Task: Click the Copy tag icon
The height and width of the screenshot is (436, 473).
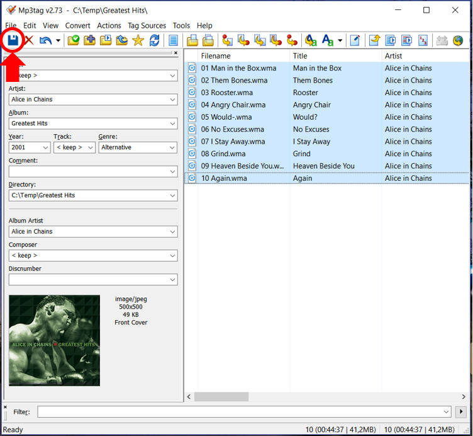Action: (192, 40)
